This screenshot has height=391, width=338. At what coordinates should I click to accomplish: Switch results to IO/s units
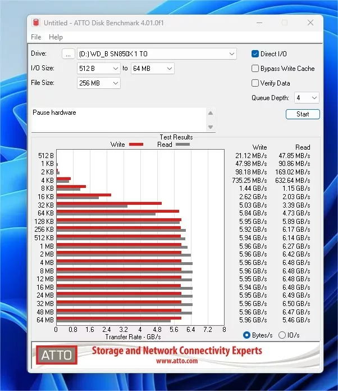coord(284,335)
